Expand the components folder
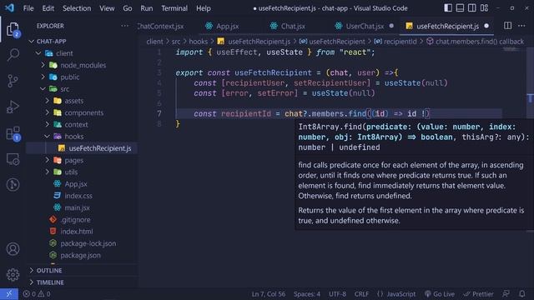 [48, 112]
